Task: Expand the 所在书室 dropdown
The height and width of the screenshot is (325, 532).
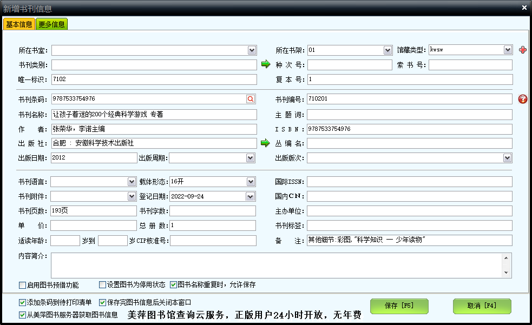Action: click(x=252, y=50)
